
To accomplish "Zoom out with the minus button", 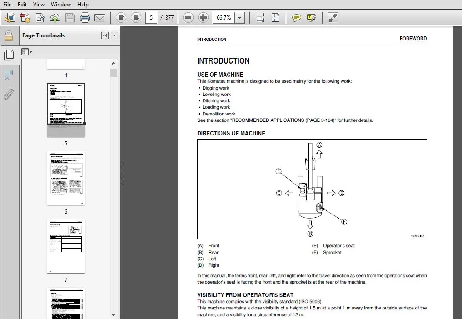I will pyautogui.click(x=188, y=18).
